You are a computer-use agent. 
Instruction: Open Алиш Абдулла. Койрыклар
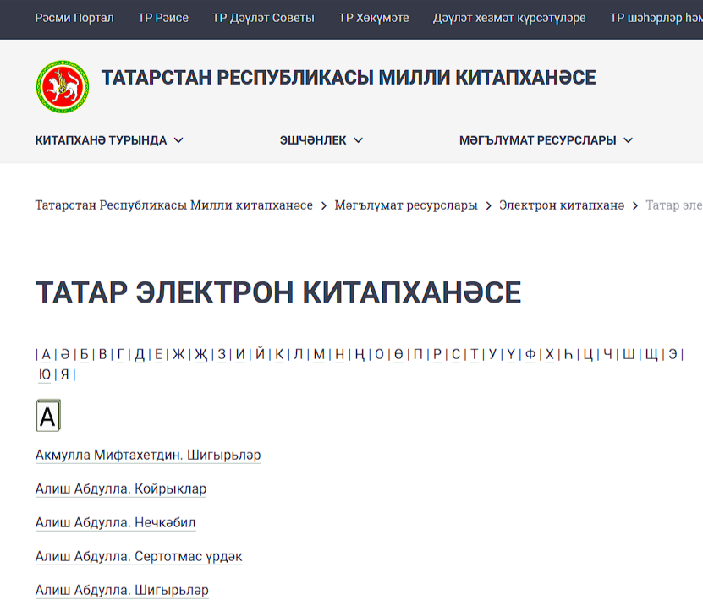(120, 488)
